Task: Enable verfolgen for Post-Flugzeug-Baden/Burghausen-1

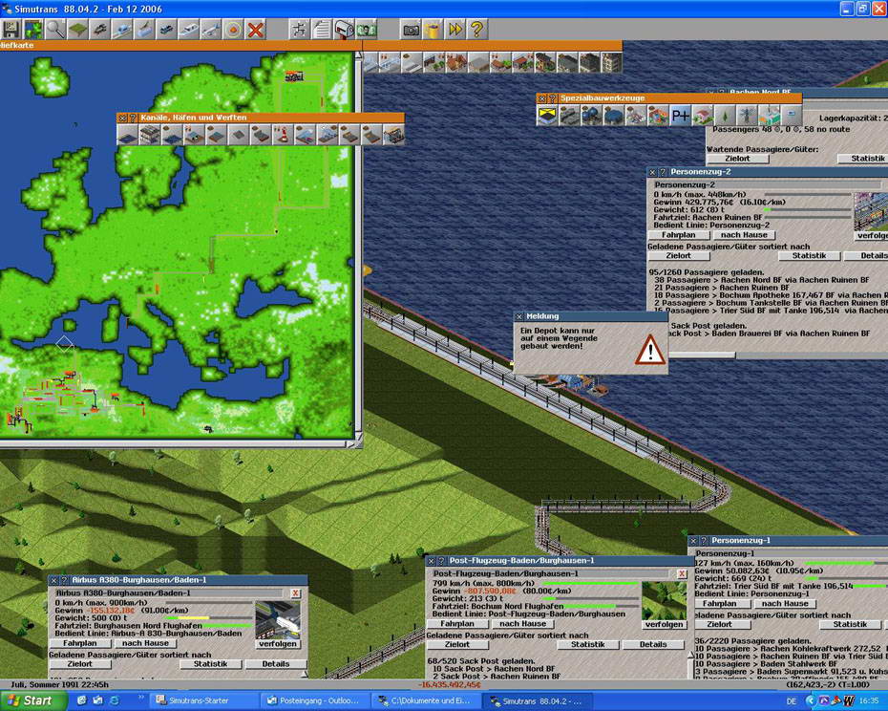Action: 664,624
